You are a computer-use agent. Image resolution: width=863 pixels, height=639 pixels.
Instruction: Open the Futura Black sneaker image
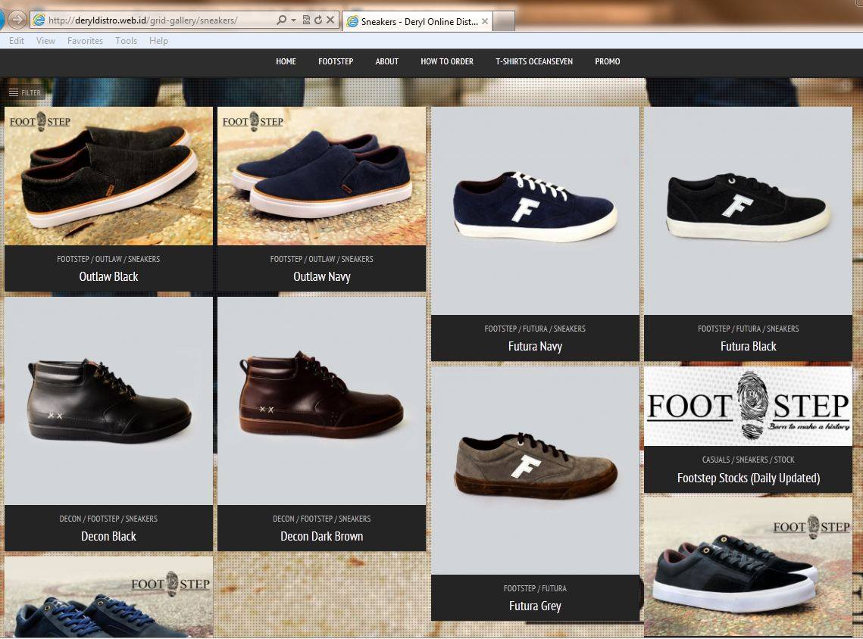[748, 210]
